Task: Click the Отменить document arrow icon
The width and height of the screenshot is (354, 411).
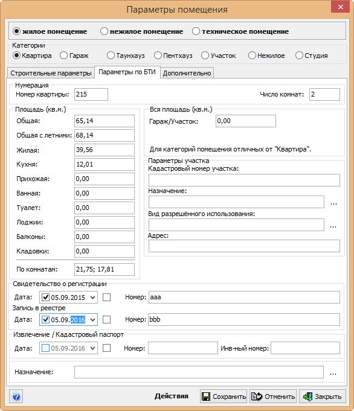Action: click(x=256, y=397)
